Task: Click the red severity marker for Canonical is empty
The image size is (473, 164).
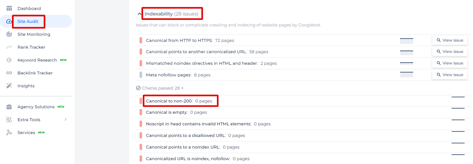Action: tap(141, 112)
